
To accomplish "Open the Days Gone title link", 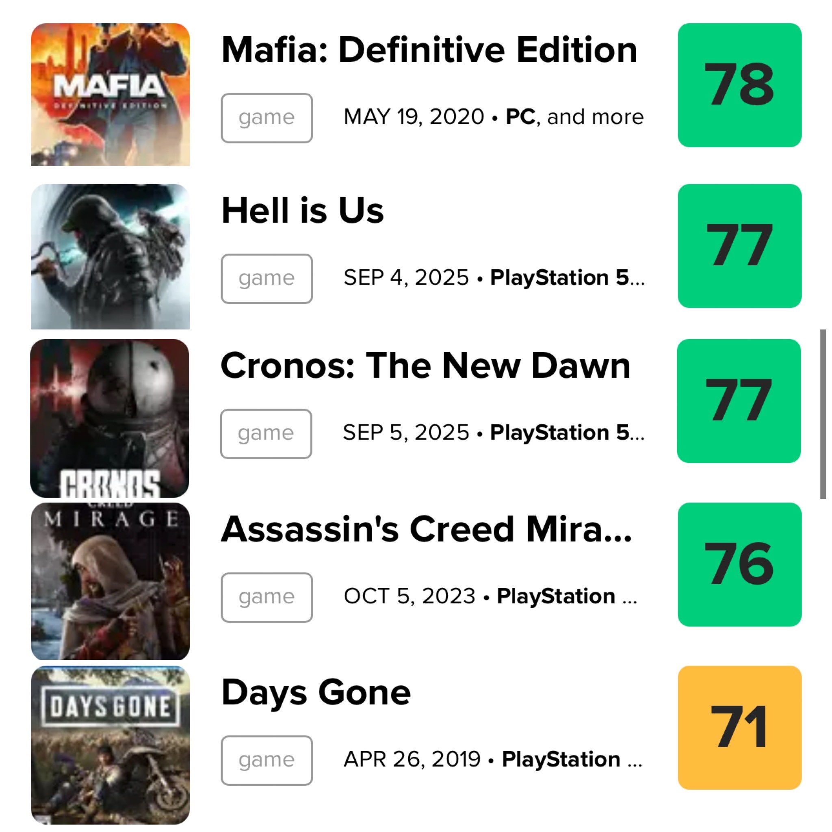I will click(316, 694).
